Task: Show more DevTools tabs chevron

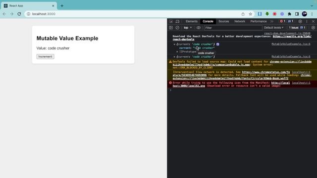Action: [272, 21]
